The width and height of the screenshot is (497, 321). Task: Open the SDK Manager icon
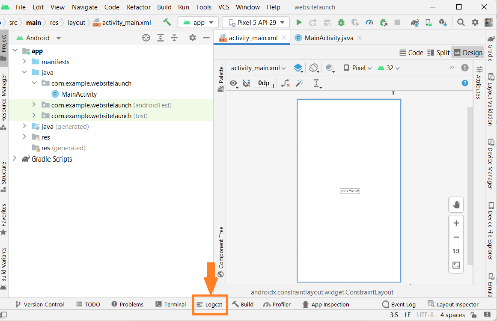point(443,22)
